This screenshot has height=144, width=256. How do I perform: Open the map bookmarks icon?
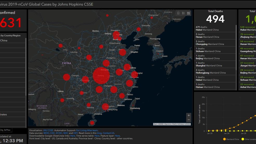178,13
